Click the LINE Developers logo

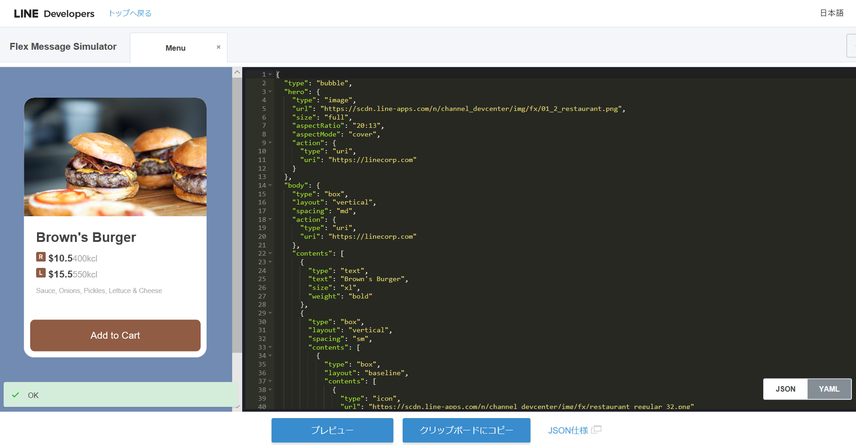(x=54, y=14)
